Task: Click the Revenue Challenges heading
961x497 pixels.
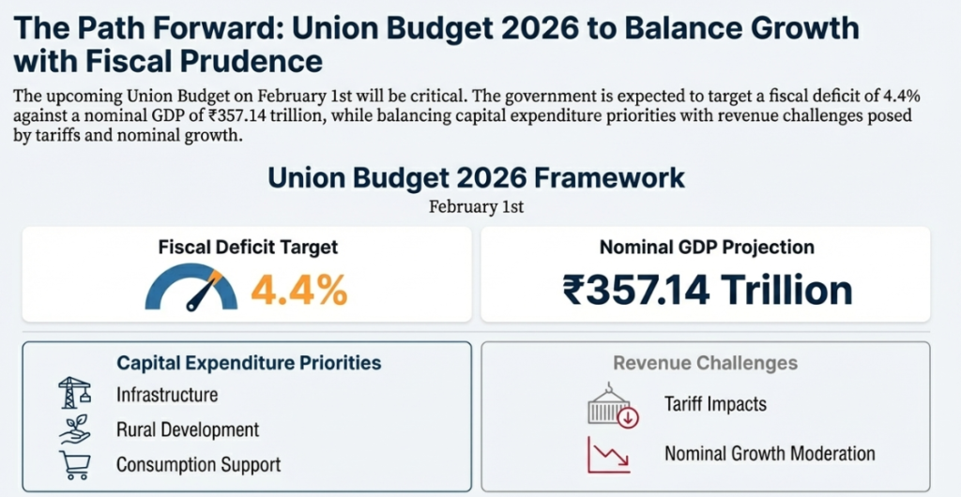Action: [x=705, y=363]
